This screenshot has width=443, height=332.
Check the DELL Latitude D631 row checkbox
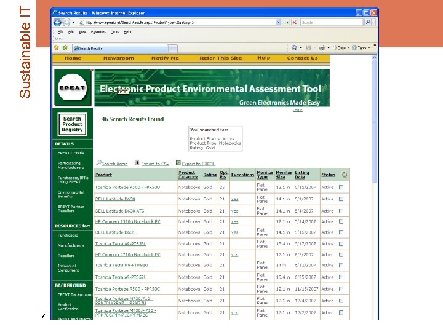click(x=341, y=232)
